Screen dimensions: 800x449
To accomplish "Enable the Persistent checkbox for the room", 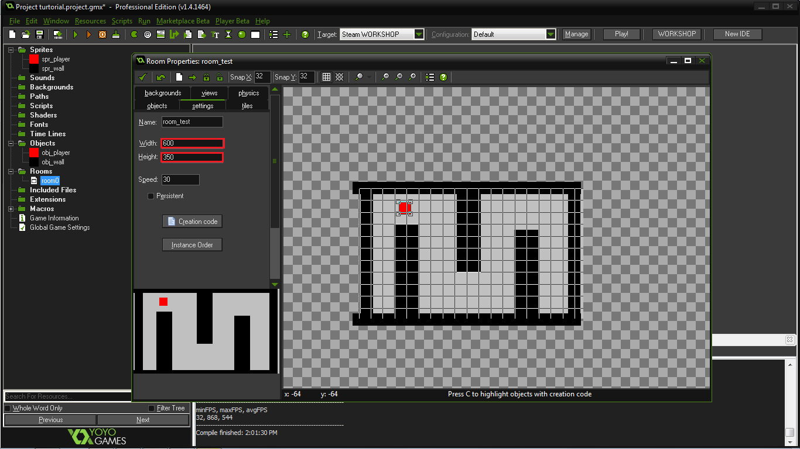I will click(x=151, y=196).
